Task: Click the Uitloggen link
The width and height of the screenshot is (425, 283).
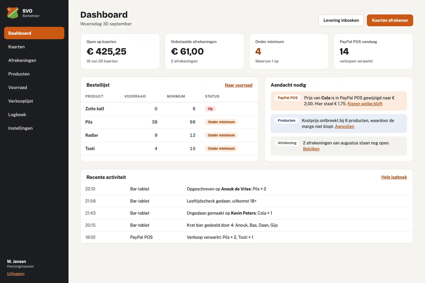Action: pos(16,274)
